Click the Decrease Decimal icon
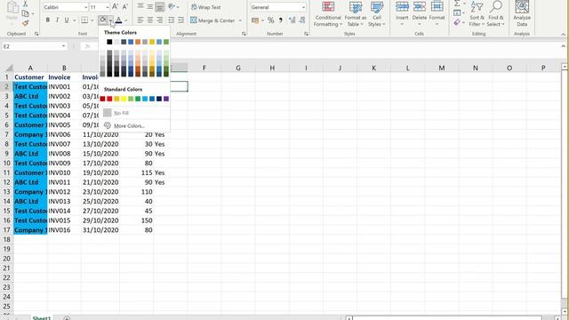Screen dimensions: 569x320 pos(302,20)
